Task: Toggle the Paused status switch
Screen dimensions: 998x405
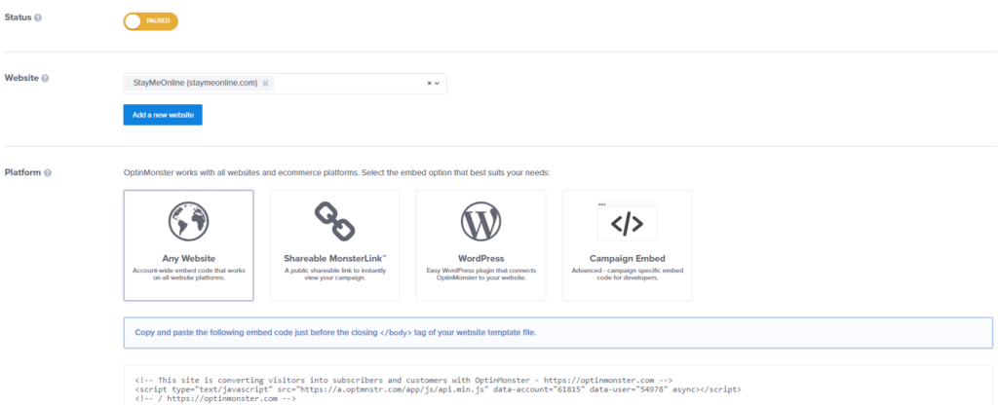Action: tap(151, 21)
